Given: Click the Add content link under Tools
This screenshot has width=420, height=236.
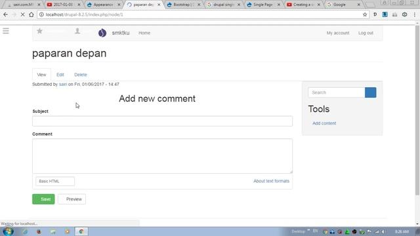Looking at the screenshot, I should pos(324,123).
